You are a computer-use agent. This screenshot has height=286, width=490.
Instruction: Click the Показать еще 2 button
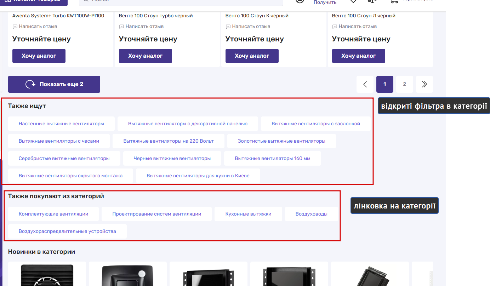point(54,84)
